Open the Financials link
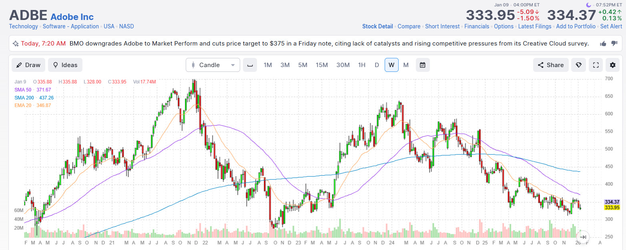The width and height of the screenshot is (626, 250). click(x=477, y=26)
